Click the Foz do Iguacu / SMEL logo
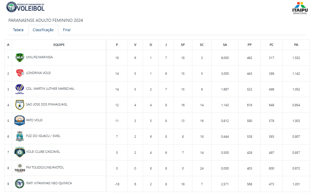This screenshot has height=196, width=317. click(19, 136)
